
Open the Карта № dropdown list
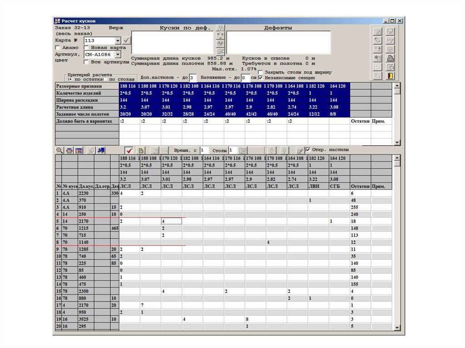(118, 40)
